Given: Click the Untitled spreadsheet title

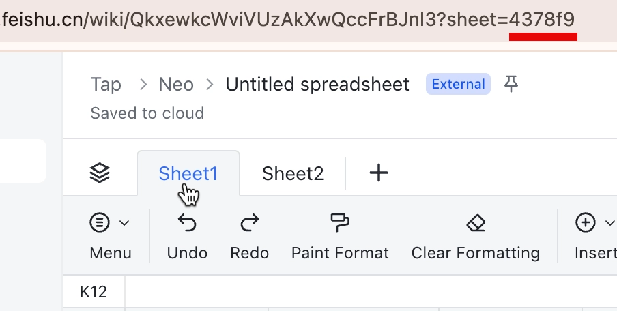Looking at the screenshot, I should coord(317,84).
